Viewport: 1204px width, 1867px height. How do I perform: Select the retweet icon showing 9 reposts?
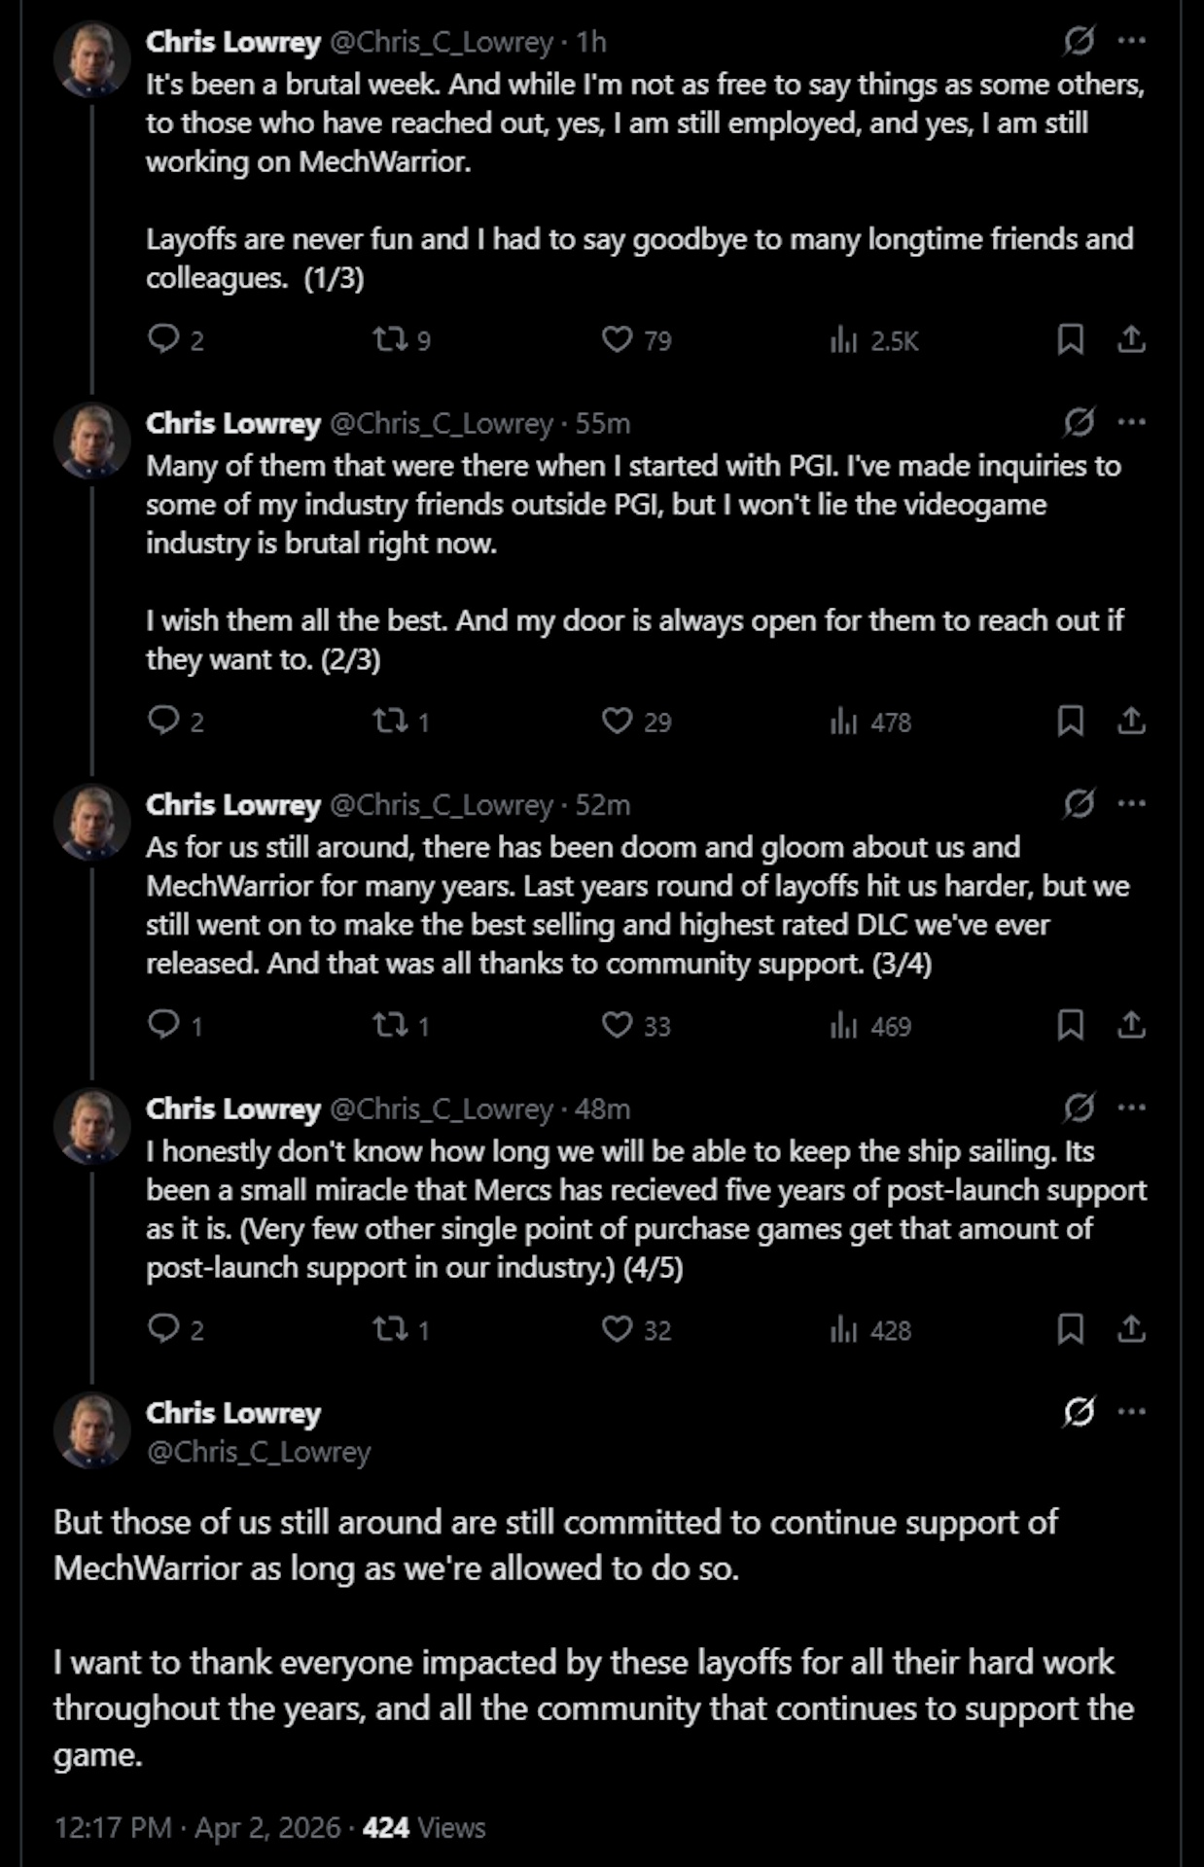tap(393, 338)
